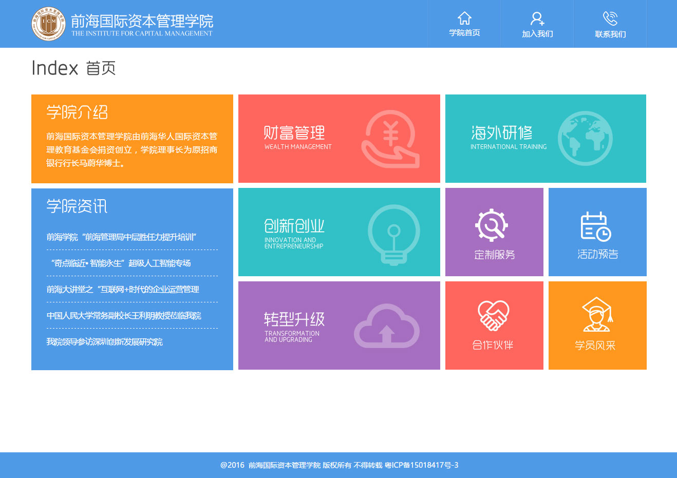
Task: Click the 超级人工智能专场 news link
Action: point(122,263)
